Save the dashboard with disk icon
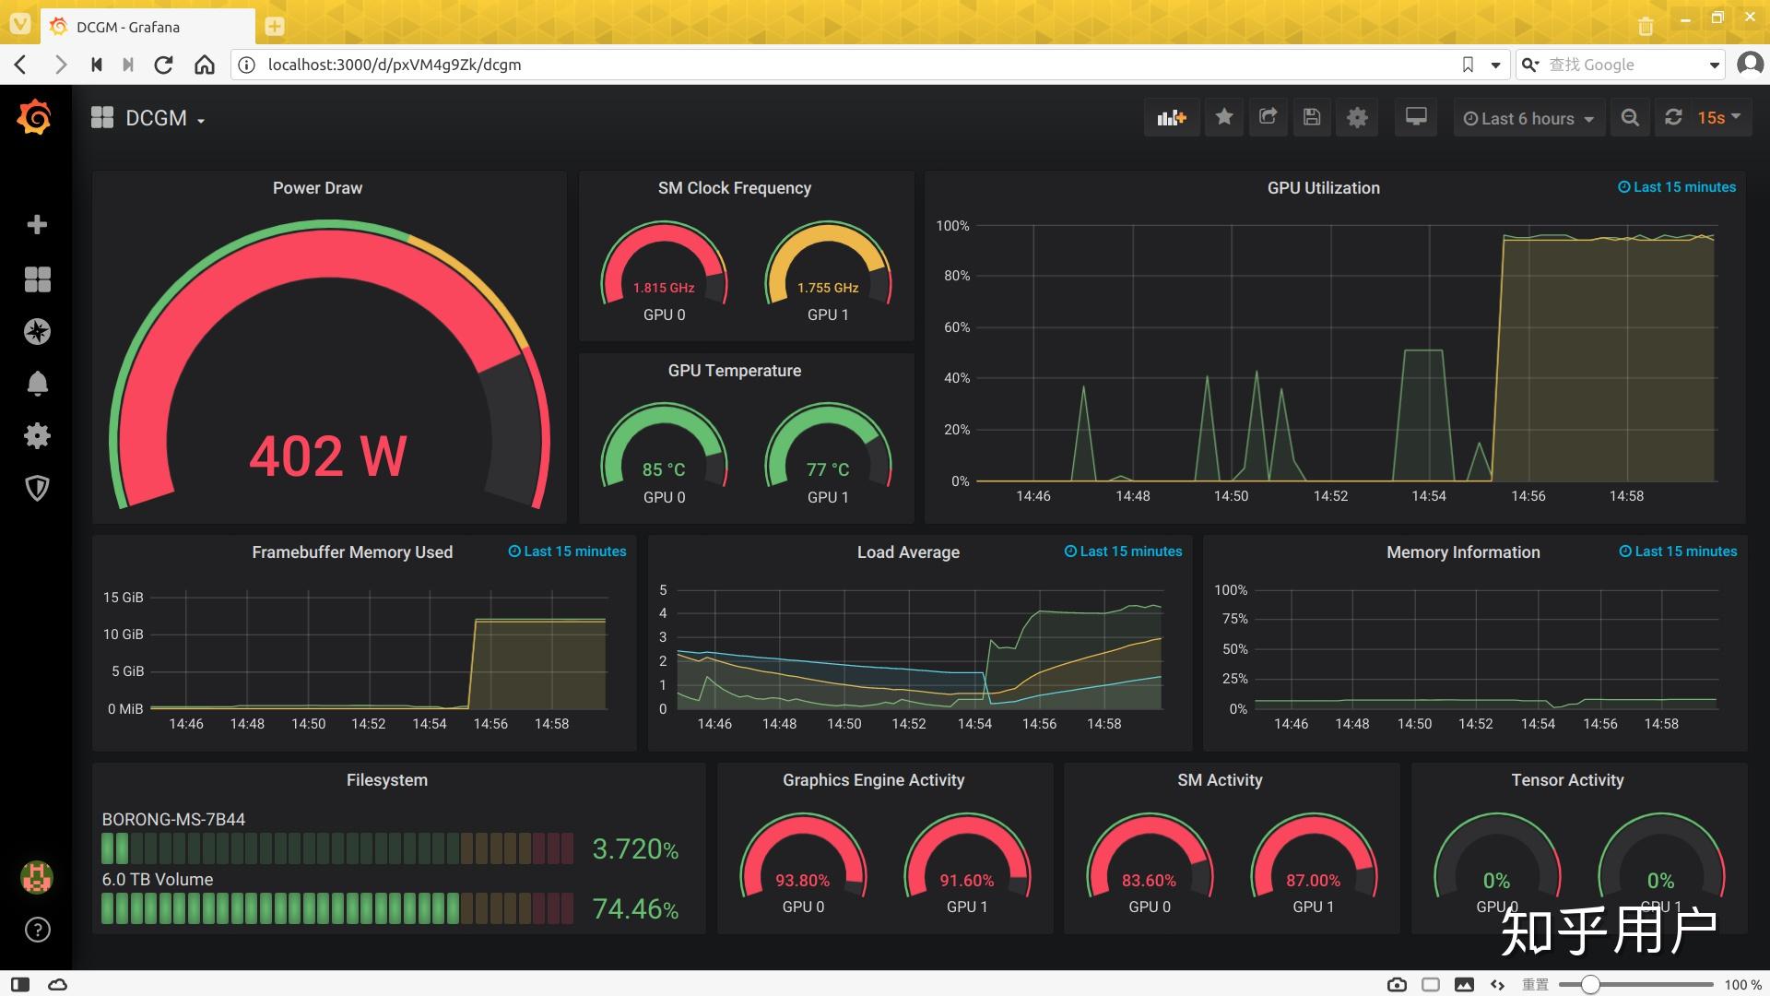Viewport: 1770px width, 996px height. pyautogui.click(x=1312, y=117)
